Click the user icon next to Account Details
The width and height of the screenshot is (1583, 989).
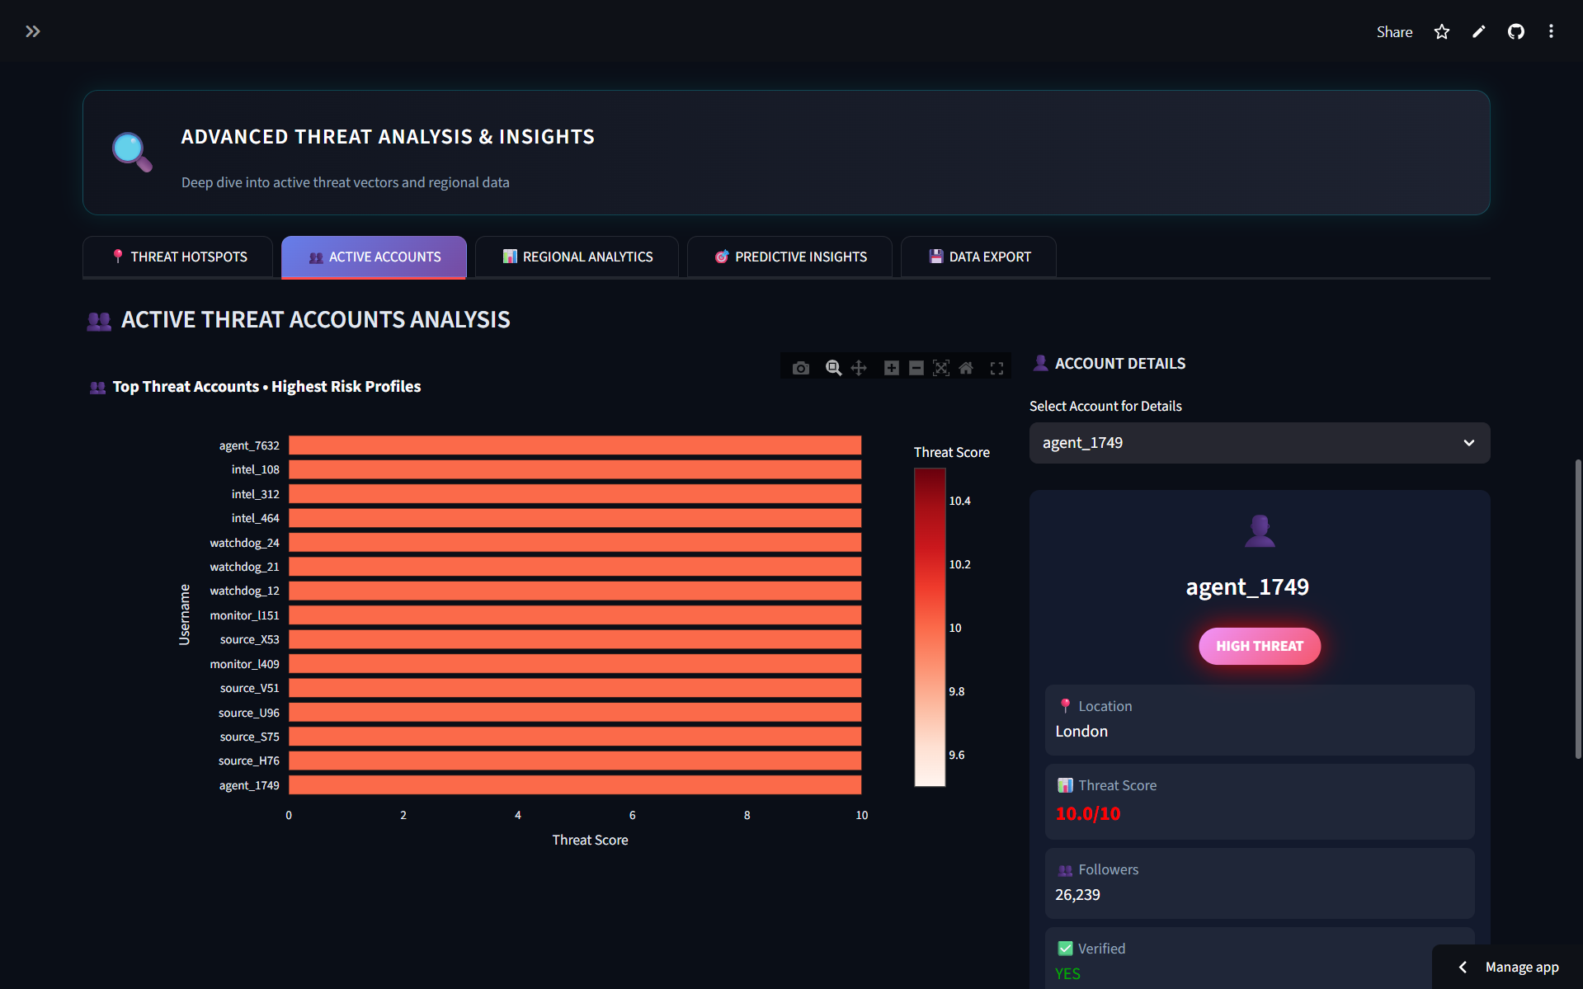[x=1041, y=363]
